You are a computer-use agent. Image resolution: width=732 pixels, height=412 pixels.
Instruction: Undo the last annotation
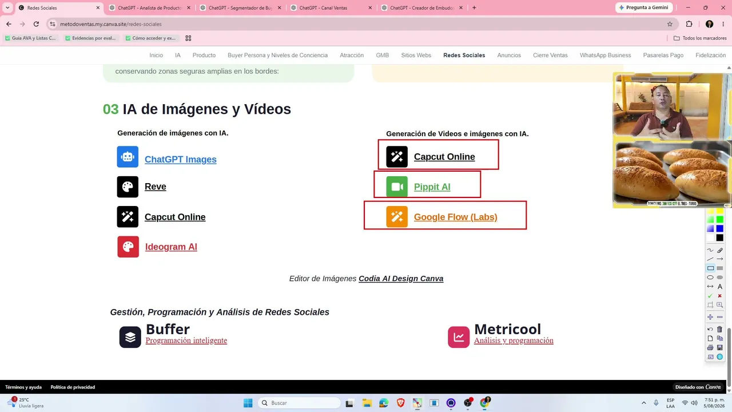[x=710, y=329]
